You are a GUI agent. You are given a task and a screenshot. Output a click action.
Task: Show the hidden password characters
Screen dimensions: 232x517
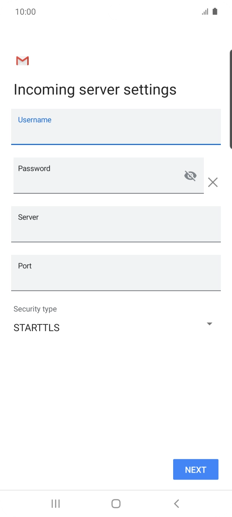click(x=190, y=176)
